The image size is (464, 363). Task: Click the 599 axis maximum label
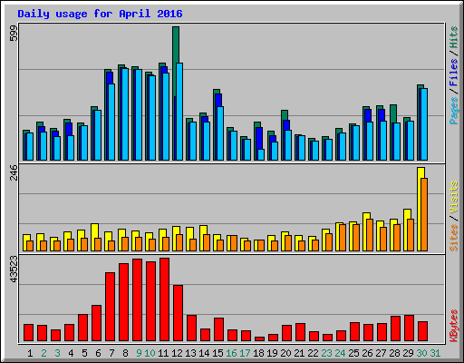coord(14,33)
